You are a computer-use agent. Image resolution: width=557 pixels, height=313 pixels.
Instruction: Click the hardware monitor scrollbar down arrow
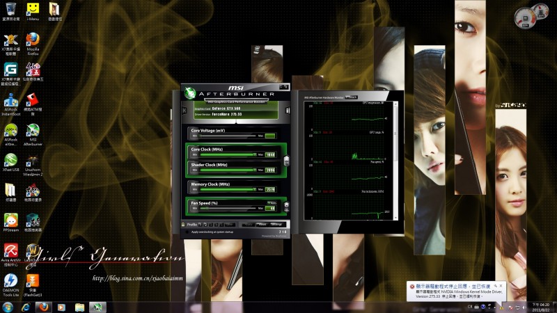tap(395, 218)
